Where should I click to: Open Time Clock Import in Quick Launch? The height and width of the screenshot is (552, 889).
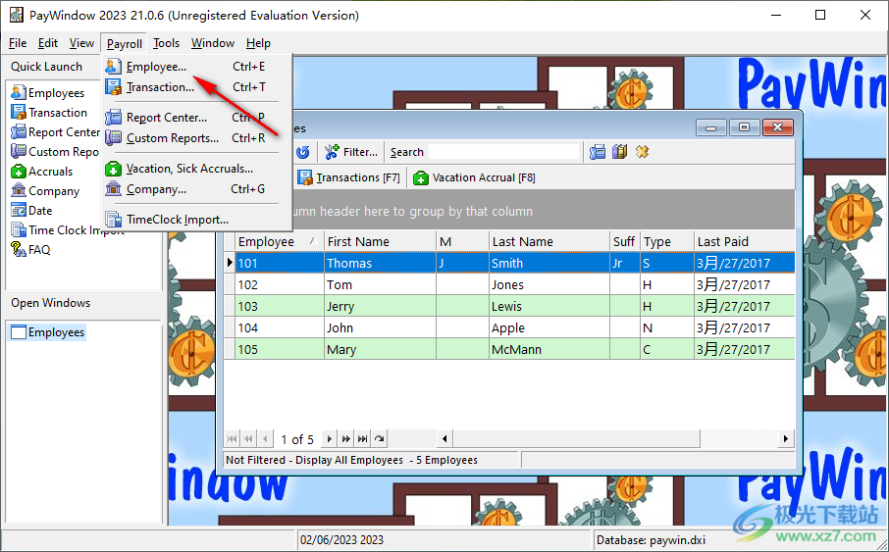(x=68, y=230)
